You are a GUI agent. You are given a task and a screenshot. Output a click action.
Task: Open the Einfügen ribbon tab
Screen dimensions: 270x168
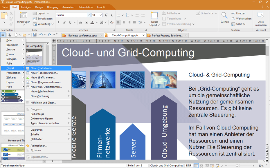point(26,7)
